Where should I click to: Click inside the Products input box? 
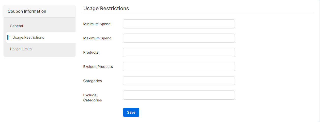pyautogui.click(x=179, y=52)
